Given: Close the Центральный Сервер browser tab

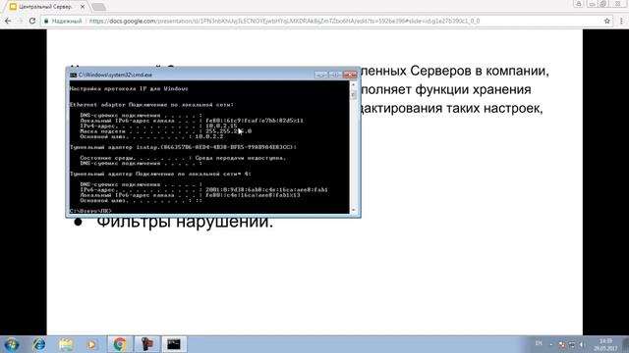Looking at the screenshot, I should [83, 7].
